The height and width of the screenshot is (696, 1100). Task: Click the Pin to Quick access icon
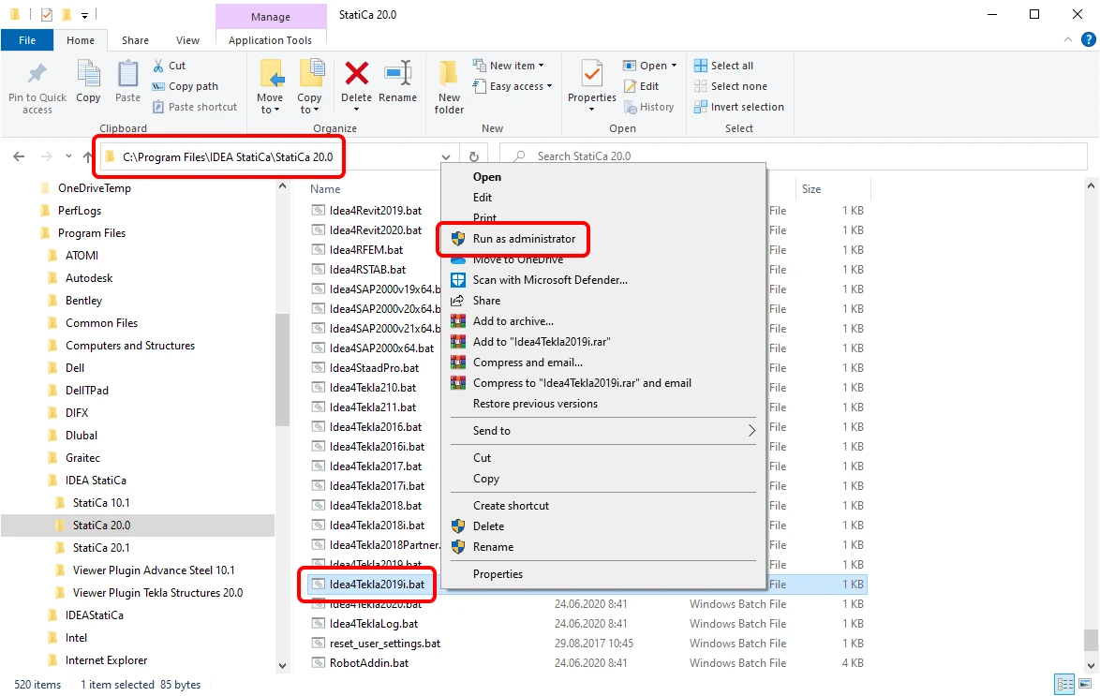pos(37,74)
